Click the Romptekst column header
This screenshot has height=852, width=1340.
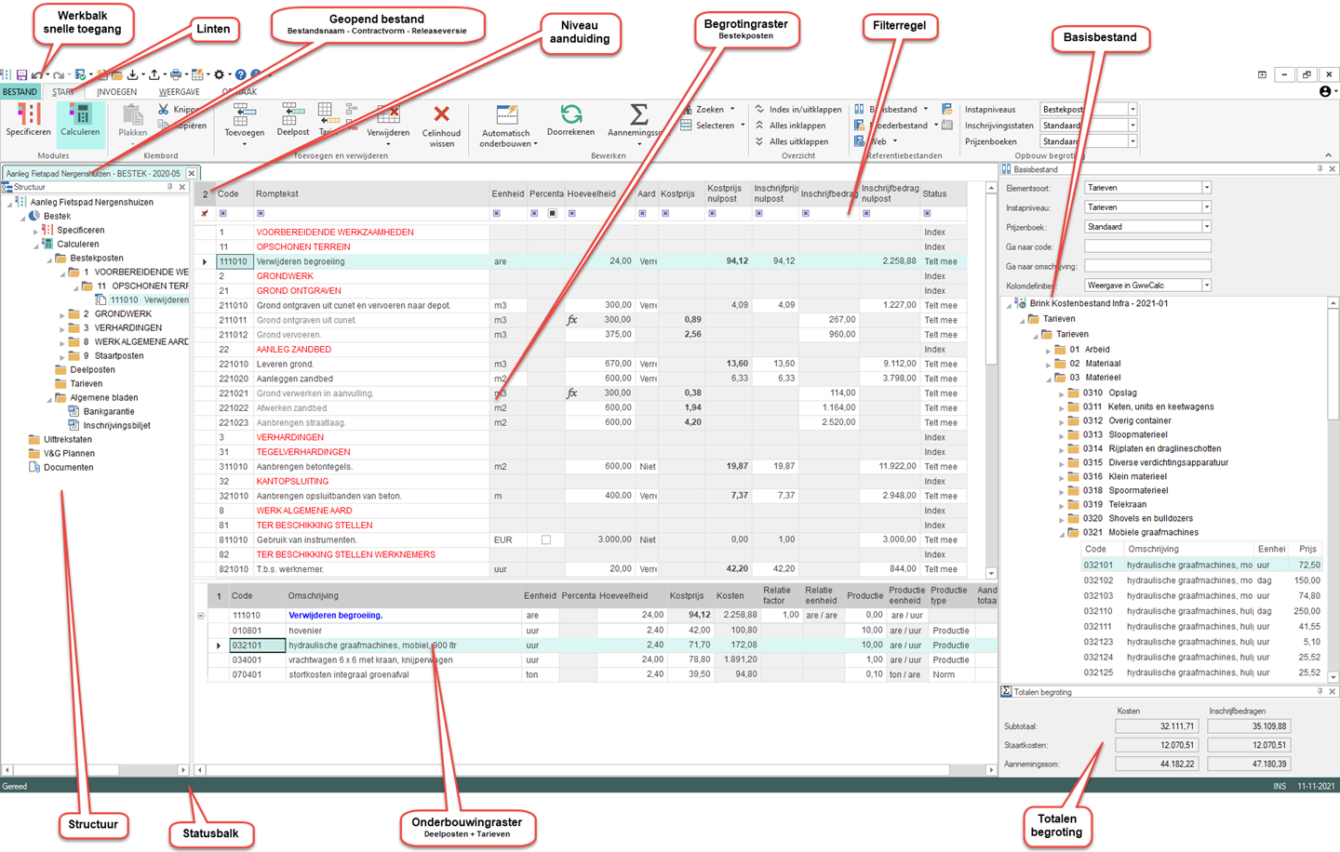[x=371, y=194]
